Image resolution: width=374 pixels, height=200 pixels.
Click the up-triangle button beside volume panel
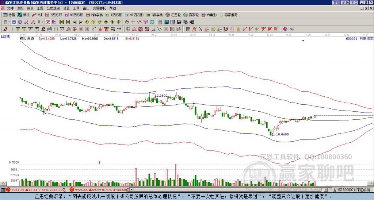click(x=3, y=183)
